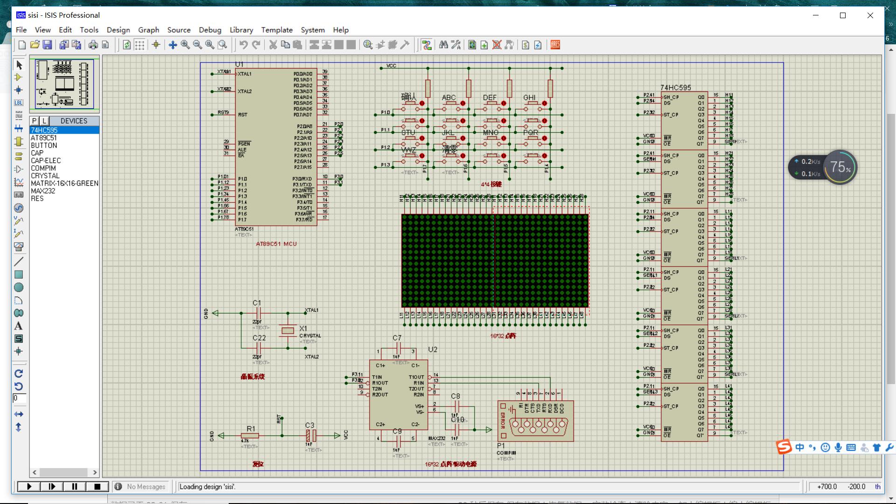
Task: Click the Zoom In magnifier icon
Action: [185, 45]
